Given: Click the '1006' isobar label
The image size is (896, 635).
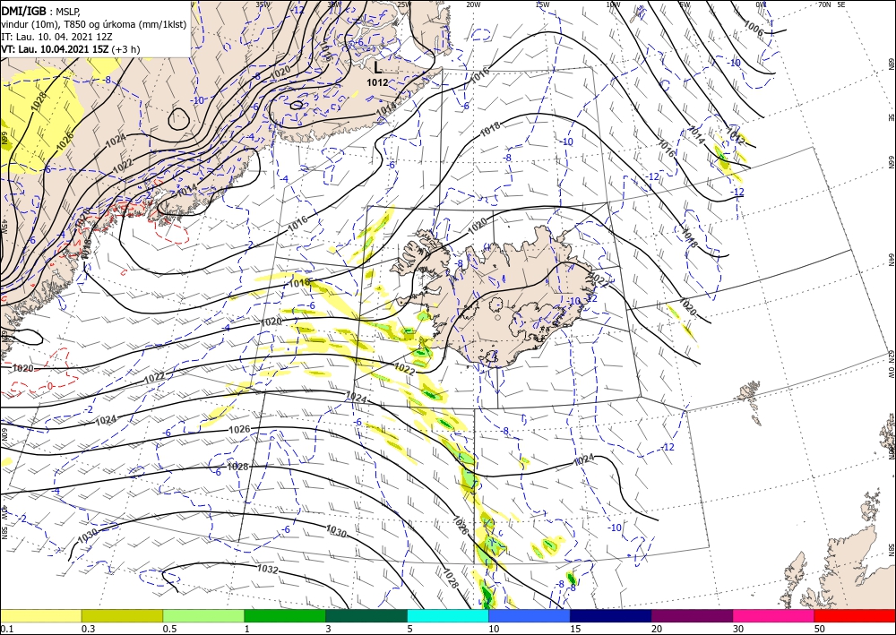Looking at the screenshot, I should pos(754,29).
